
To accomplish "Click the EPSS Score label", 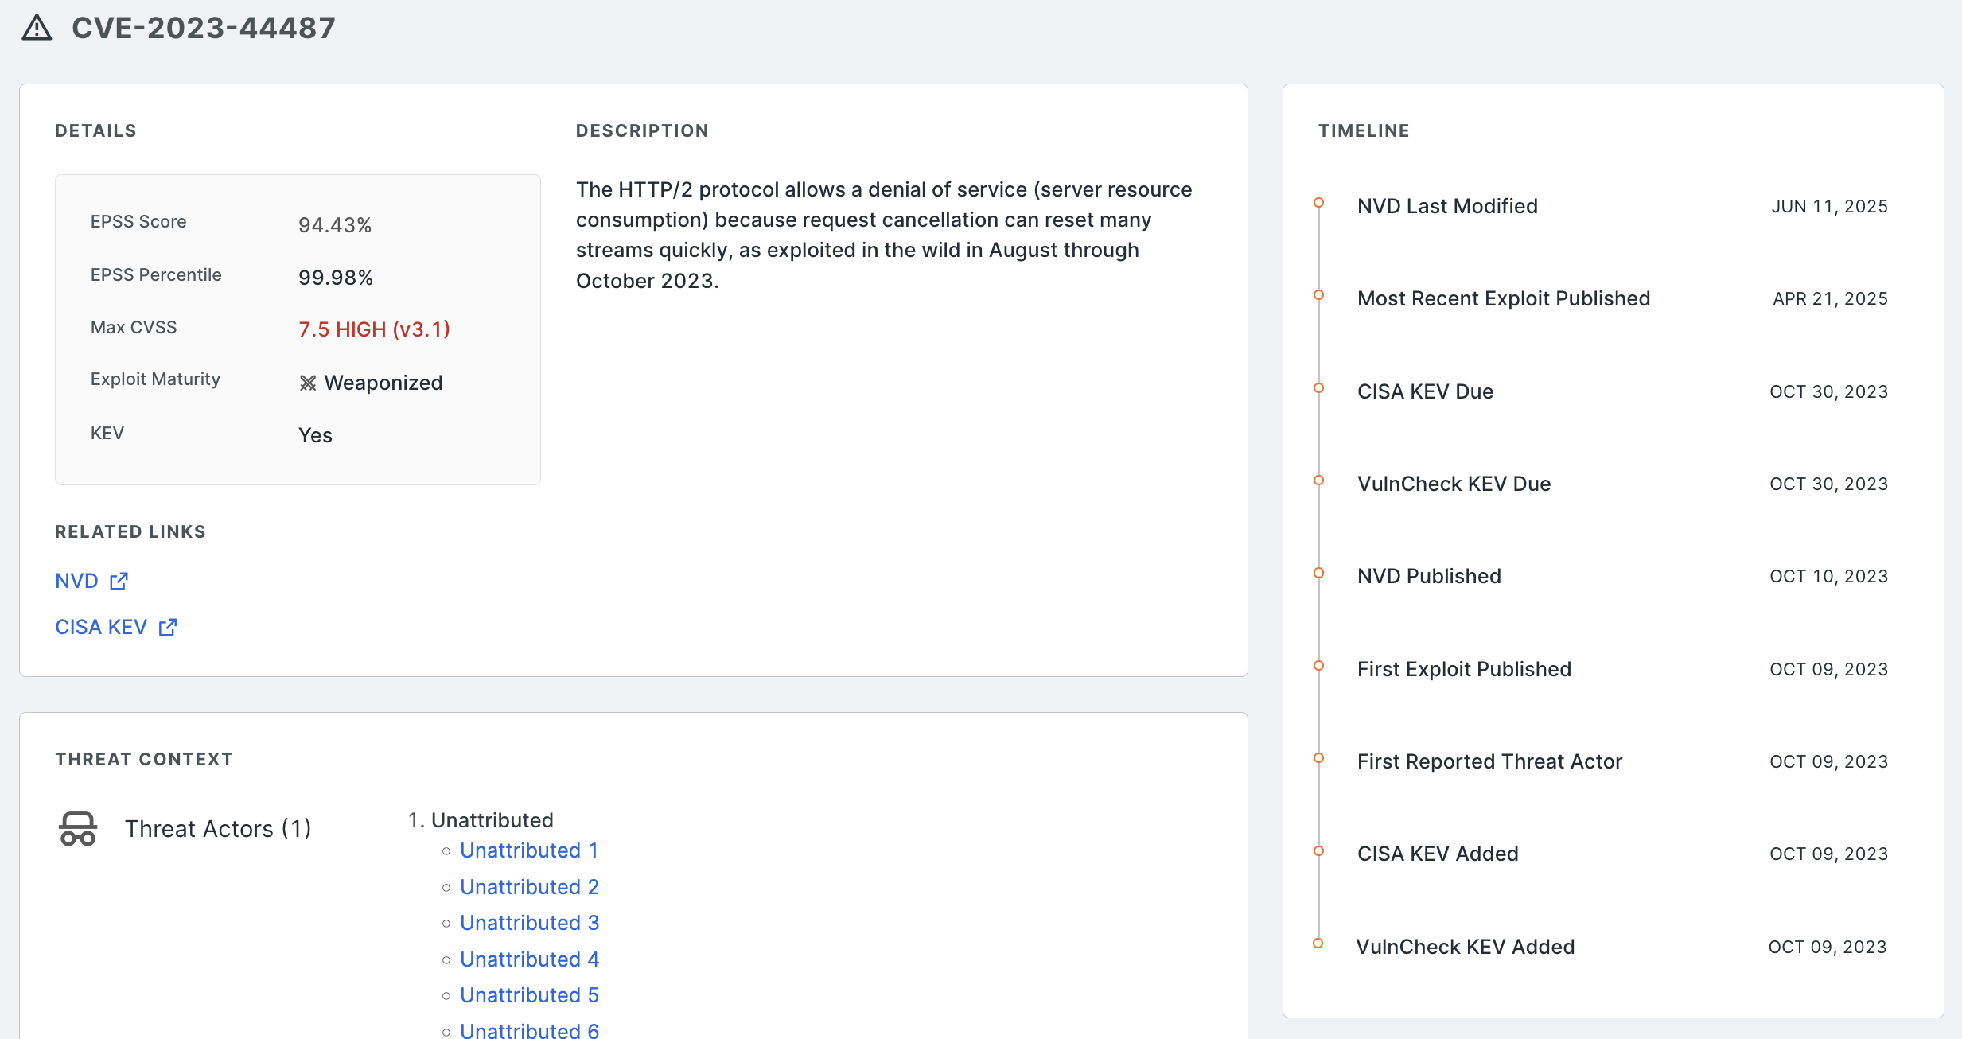I will point(138,222).
